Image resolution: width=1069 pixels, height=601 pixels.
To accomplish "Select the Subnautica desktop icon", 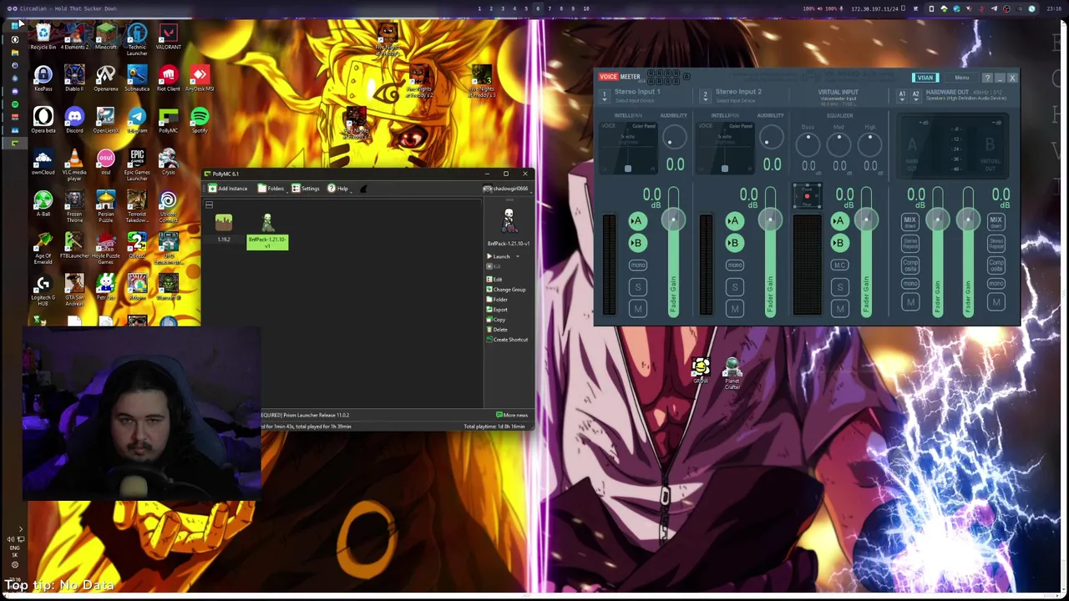I will coord(137,78).
